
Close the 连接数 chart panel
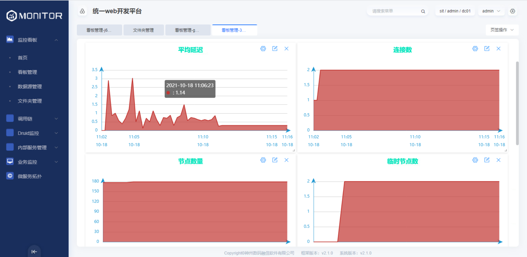(499, 49)
